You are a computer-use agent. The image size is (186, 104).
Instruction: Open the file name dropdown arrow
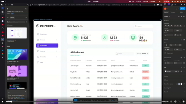(26, 12)
